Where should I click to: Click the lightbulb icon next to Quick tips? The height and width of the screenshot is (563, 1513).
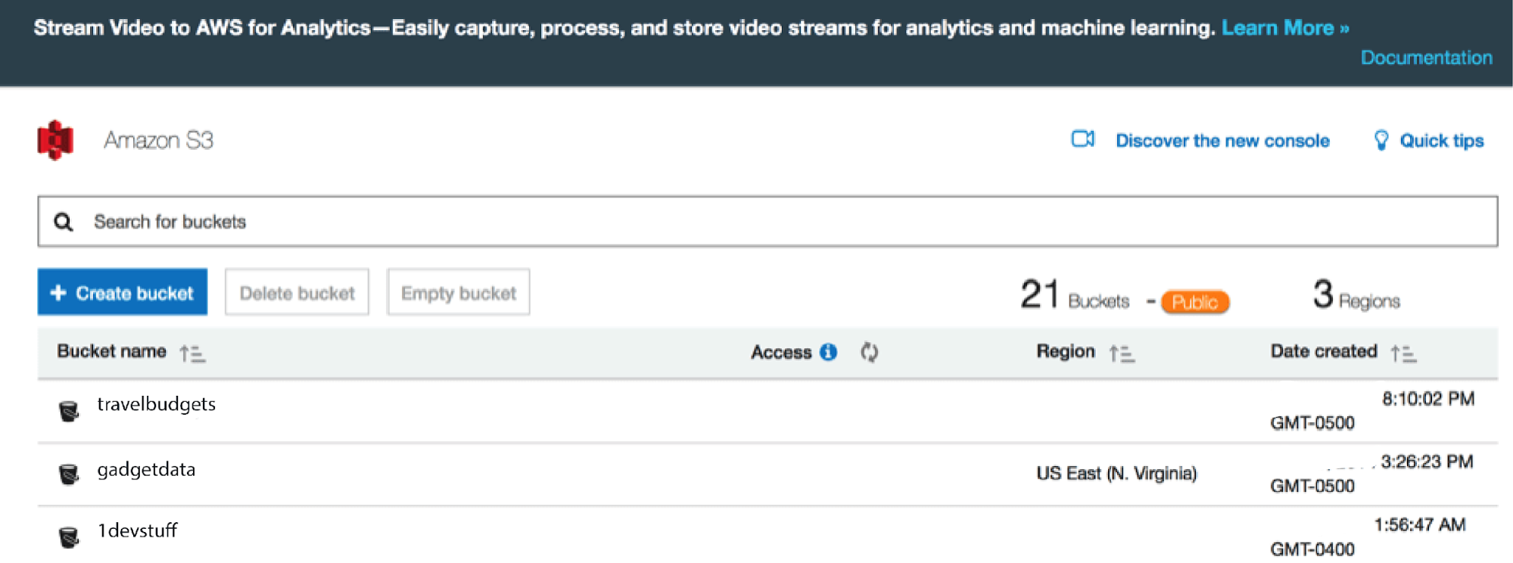[1381, 140]
